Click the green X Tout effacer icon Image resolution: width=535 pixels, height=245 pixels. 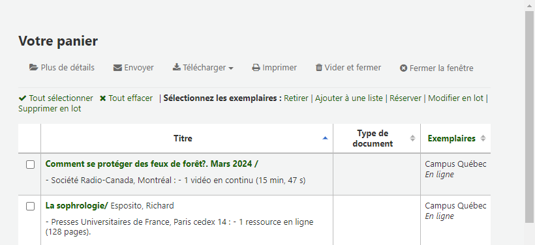102,98
